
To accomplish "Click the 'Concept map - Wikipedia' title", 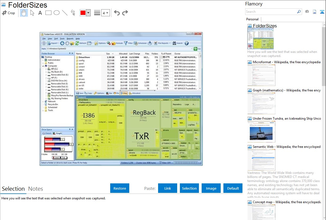I will (287, 202).
